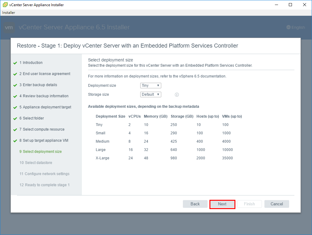Click the green checkmark beside Select compute resource
Screen dimensions: 312x235
15,130
